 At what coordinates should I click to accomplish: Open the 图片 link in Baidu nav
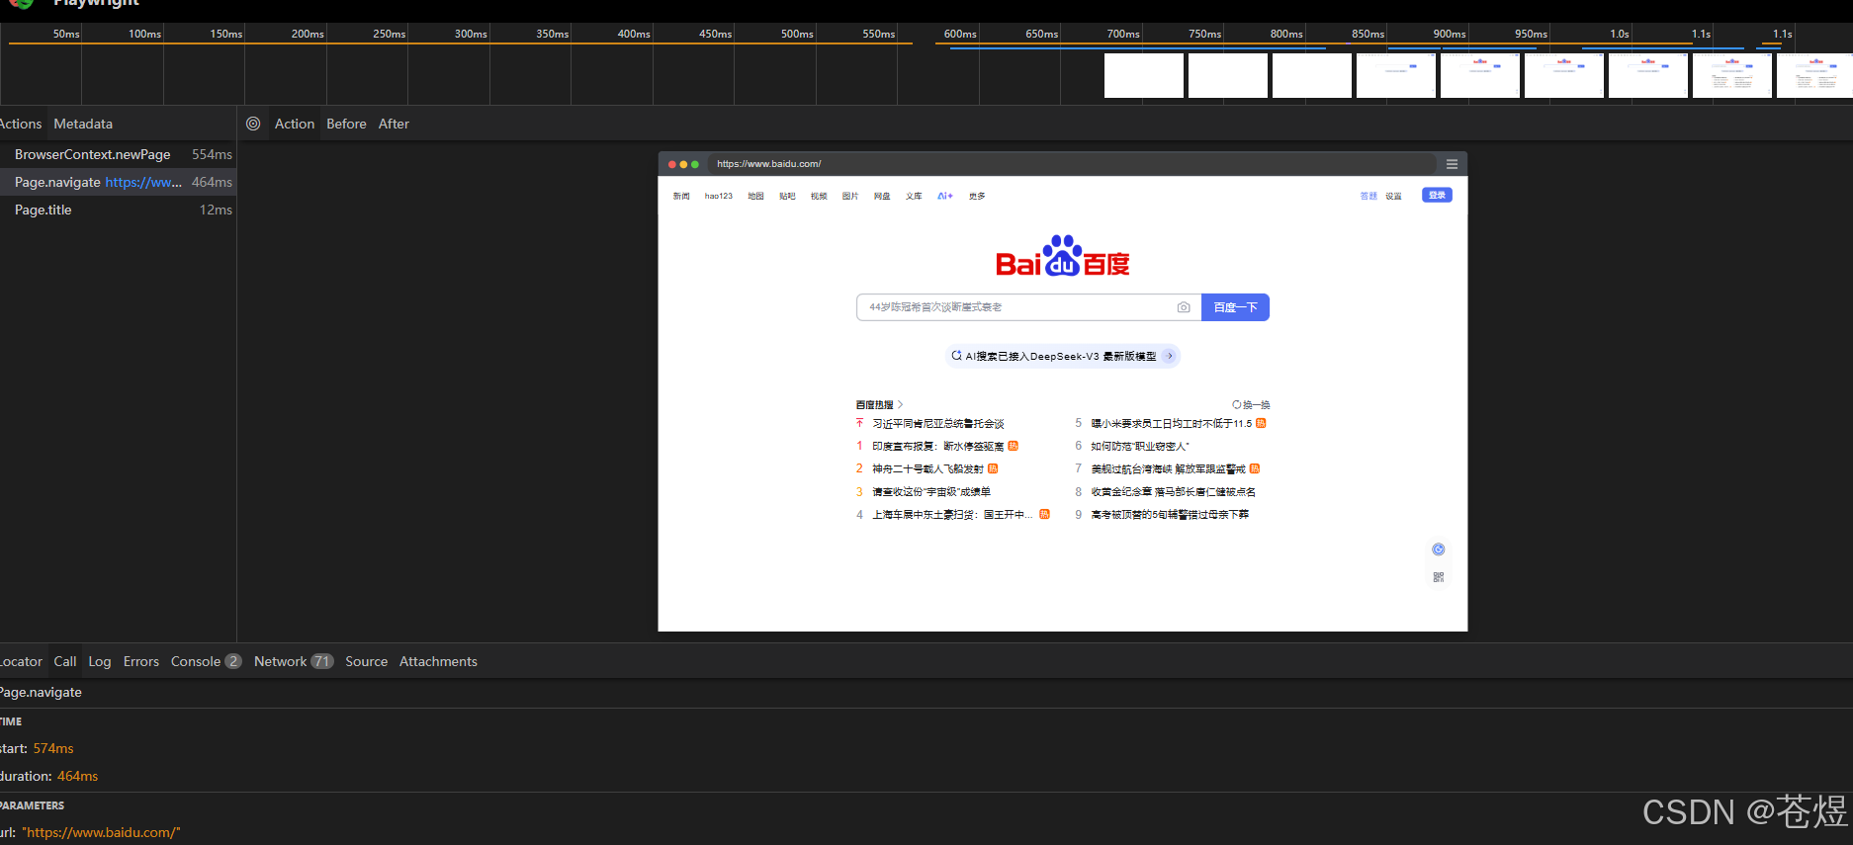coord(850,196)
